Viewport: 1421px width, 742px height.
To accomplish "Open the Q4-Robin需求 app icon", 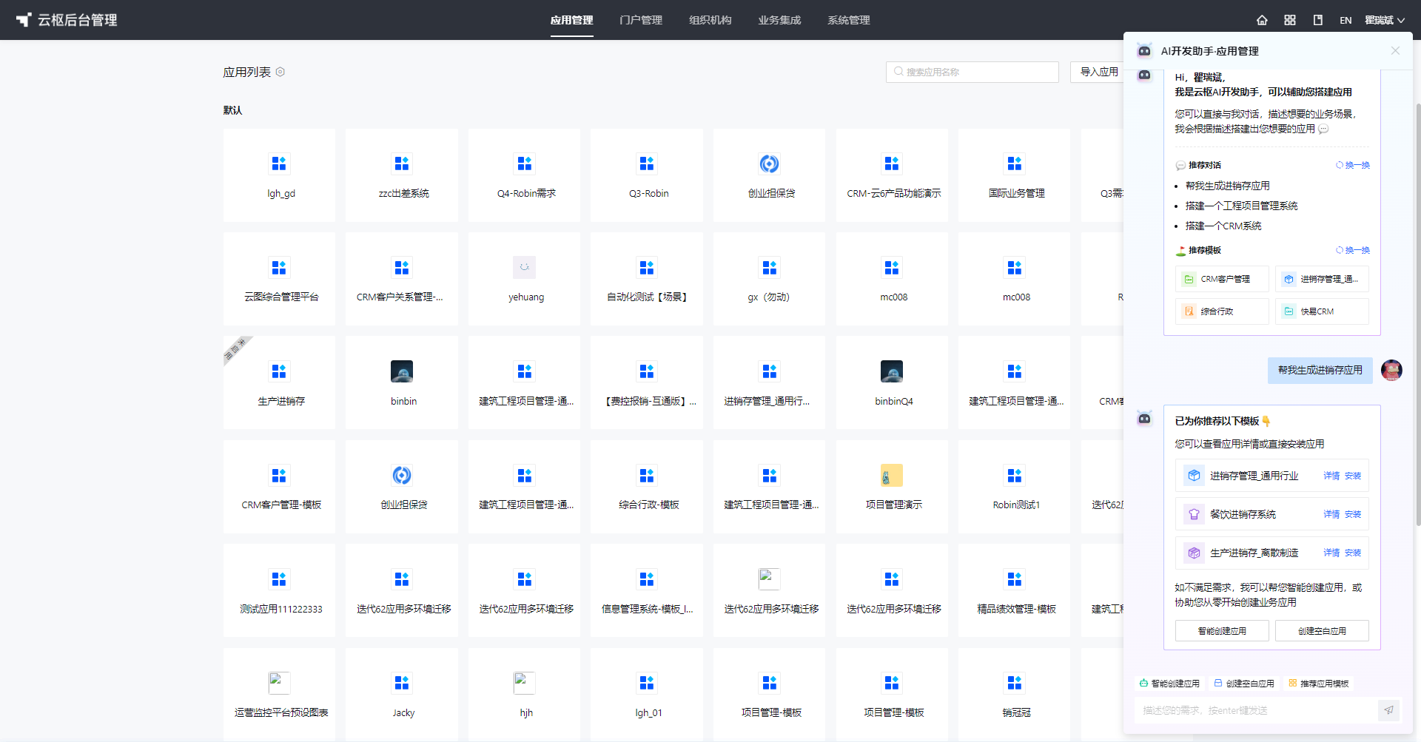I will [525, 163].
